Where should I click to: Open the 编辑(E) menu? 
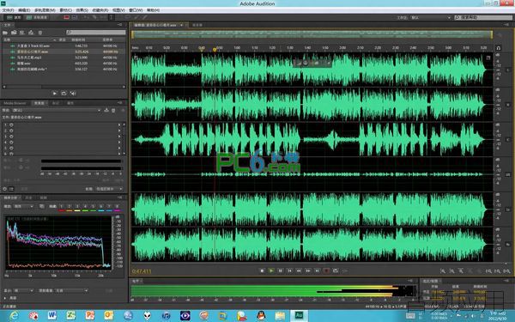[24, 10]
